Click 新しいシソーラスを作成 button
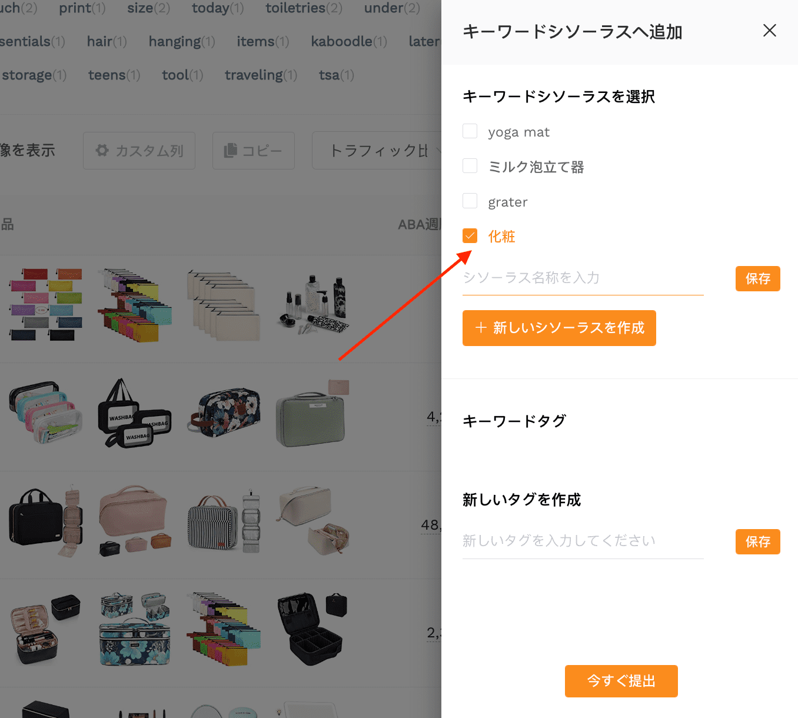 [x=559, y=328]
